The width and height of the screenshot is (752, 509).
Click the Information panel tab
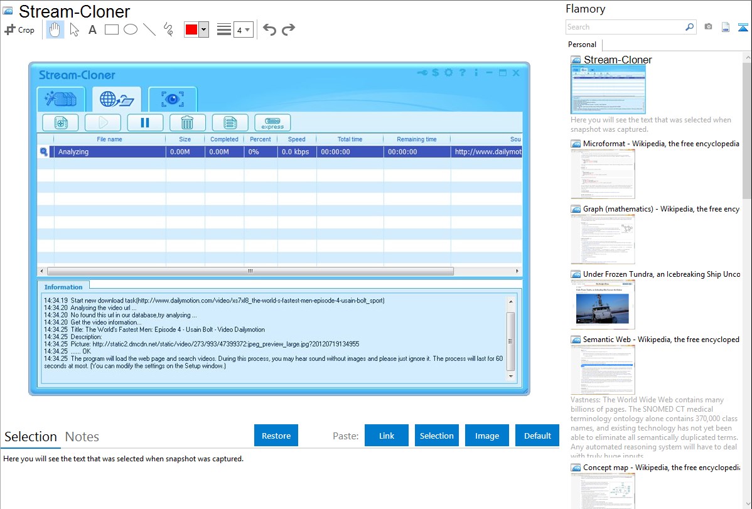pyautogui.click(x=63, y=287)
